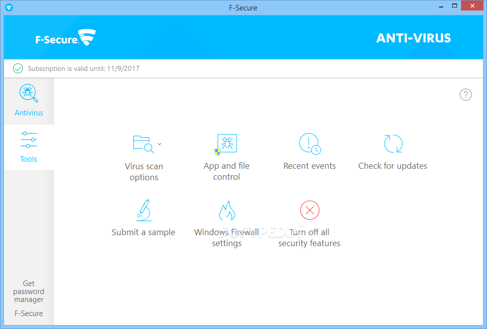
Task: Click the App and file control label
Action: (x=227, y=171)
